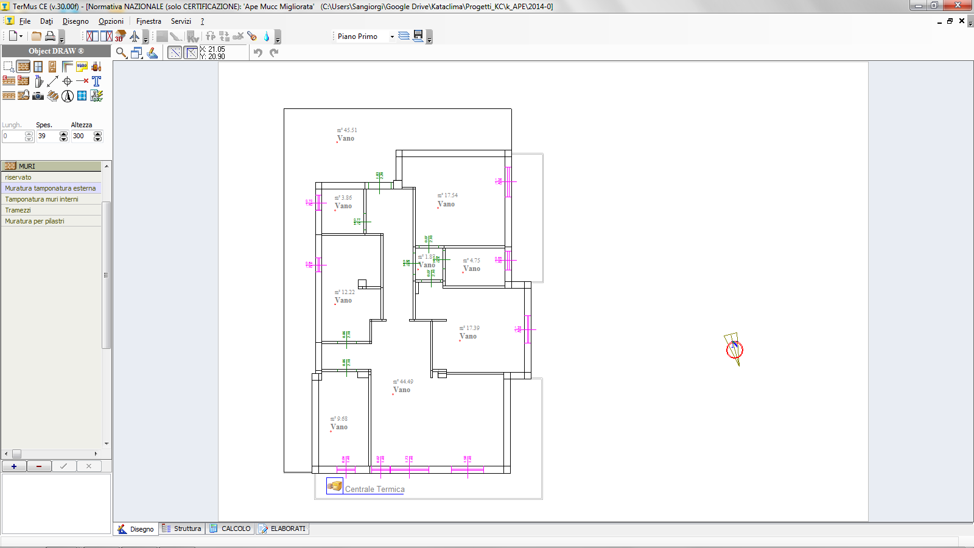974x548 pixels.
Task: Toggle the dotted grid snap button
Action: (x=175, y=53)
